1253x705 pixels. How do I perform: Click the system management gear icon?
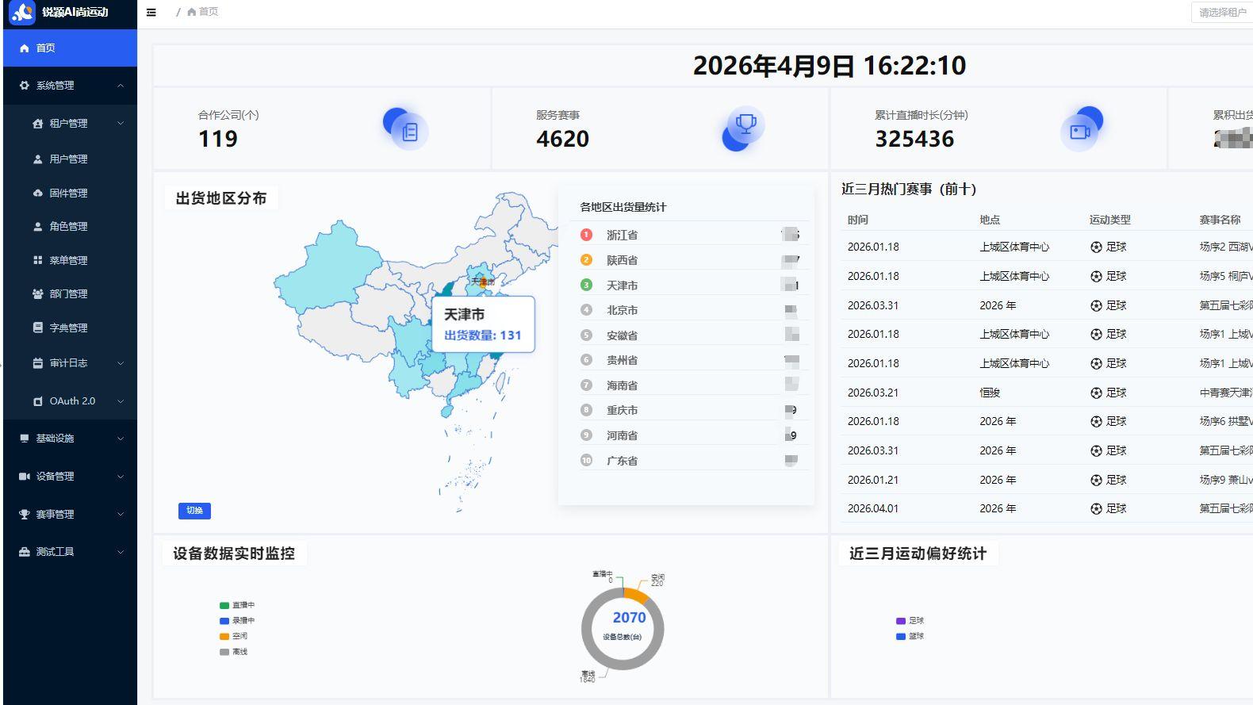[x=25, y=86]
